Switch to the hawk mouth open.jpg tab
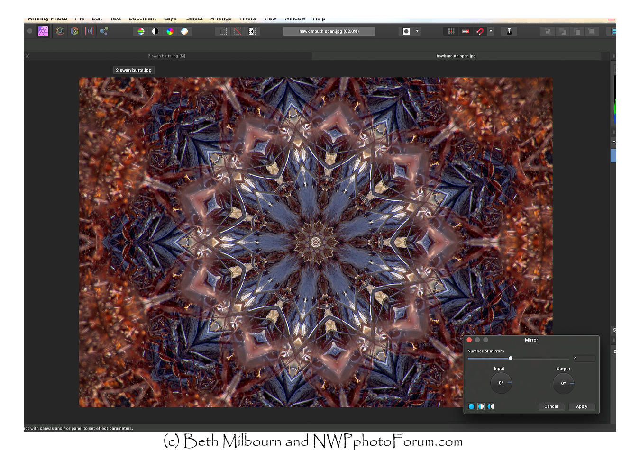The width and height of the screenshot is (640, 450). click(456, 56)
